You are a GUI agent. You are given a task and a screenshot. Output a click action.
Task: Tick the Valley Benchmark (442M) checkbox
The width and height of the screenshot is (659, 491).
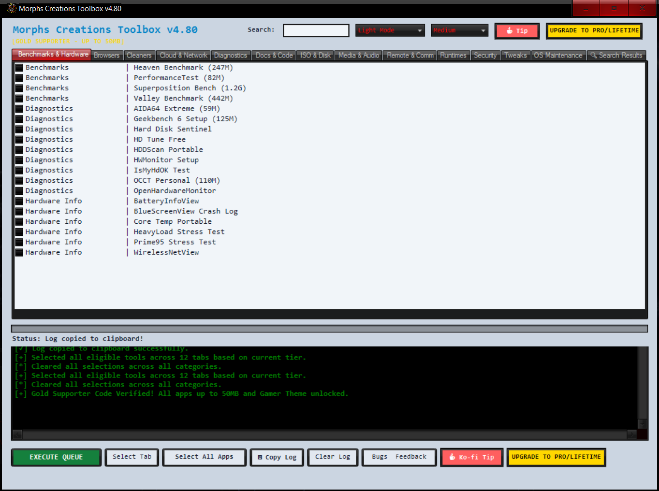tap(19, 98)
